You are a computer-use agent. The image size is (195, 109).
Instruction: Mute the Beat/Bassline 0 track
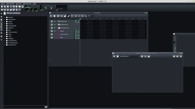(x=55, y=25)
